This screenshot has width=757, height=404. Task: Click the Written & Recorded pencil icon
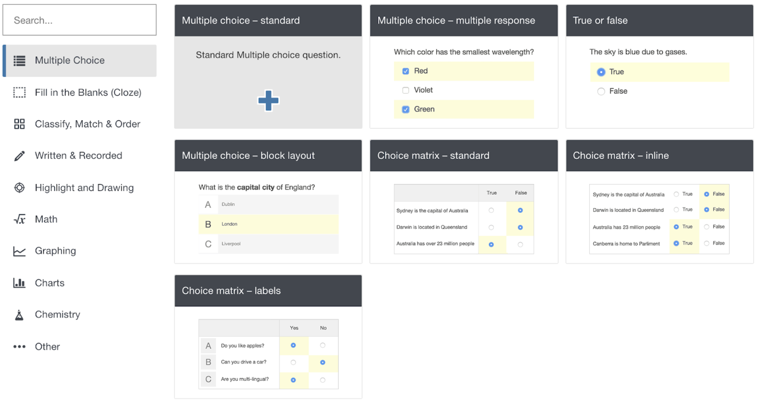pyautogui.click(x=19, y=156)
